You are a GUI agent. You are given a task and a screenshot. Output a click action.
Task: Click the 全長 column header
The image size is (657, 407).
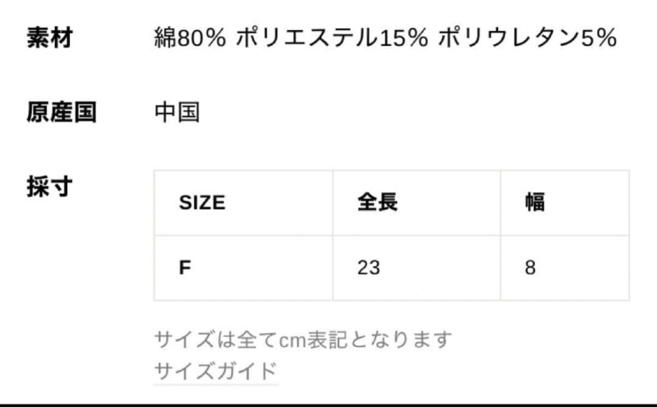pyautogui.click(x=377, y=203)
